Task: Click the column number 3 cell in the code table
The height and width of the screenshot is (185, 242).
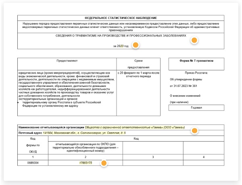Action: (x=153, y=156)
